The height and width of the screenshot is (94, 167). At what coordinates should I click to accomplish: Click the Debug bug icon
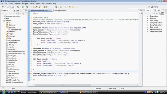pos(18,7)
